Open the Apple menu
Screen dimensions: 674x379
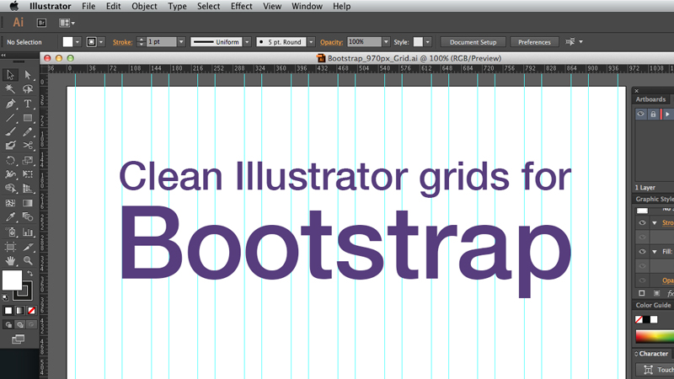pyautogui.click(x=14, y=6)
